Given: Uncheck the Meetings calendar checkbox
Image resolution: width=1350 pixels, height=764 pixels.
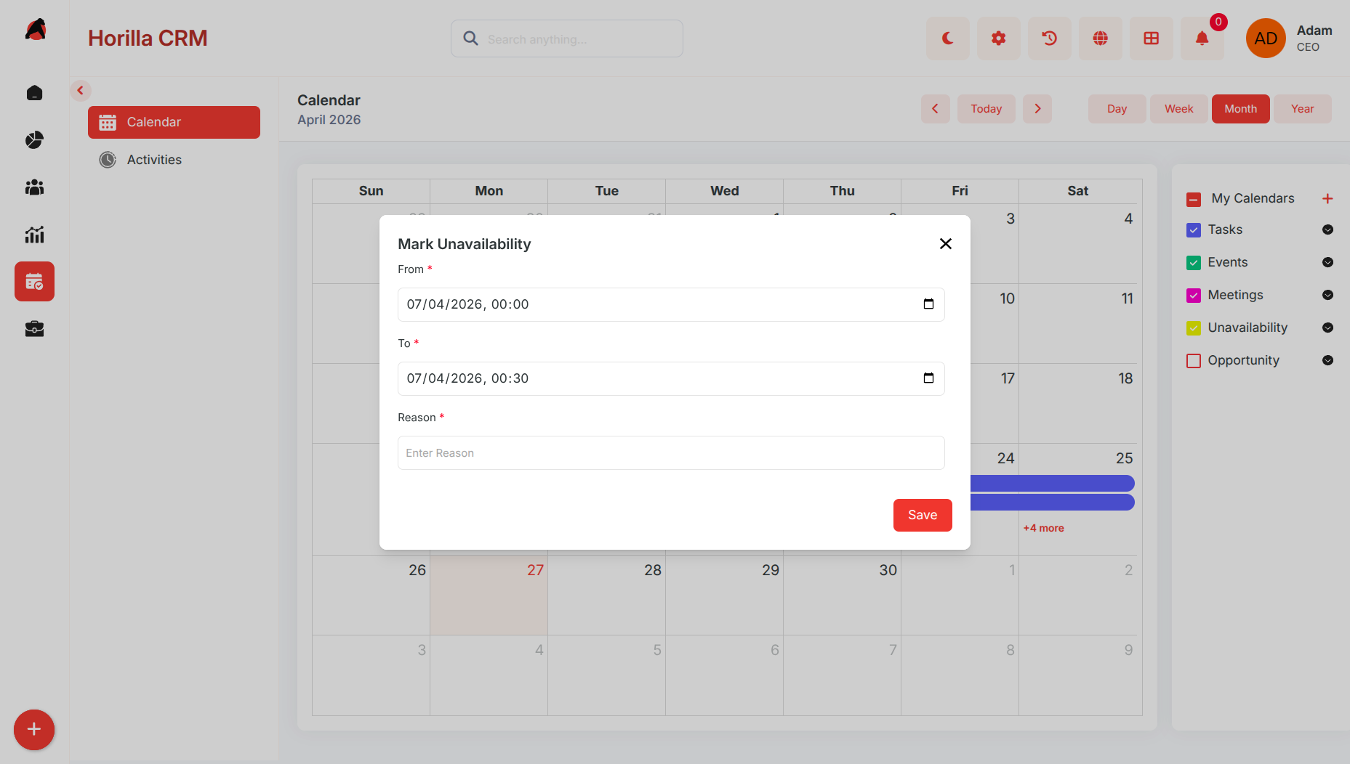Looking at the screenshot, I should pyautogui.click(x=1194, y=296).
